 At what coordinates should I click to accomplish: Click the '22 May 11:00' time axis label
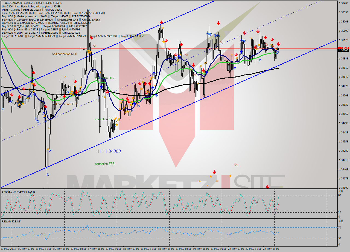253,249
